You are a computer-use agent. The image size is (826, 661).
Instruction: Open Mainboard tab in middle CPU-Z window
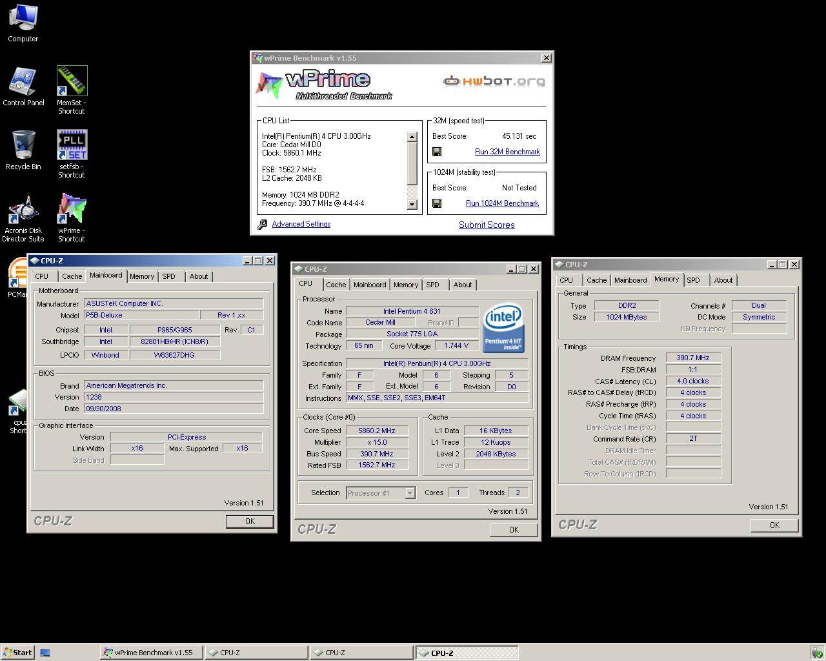tap(370, 285)
